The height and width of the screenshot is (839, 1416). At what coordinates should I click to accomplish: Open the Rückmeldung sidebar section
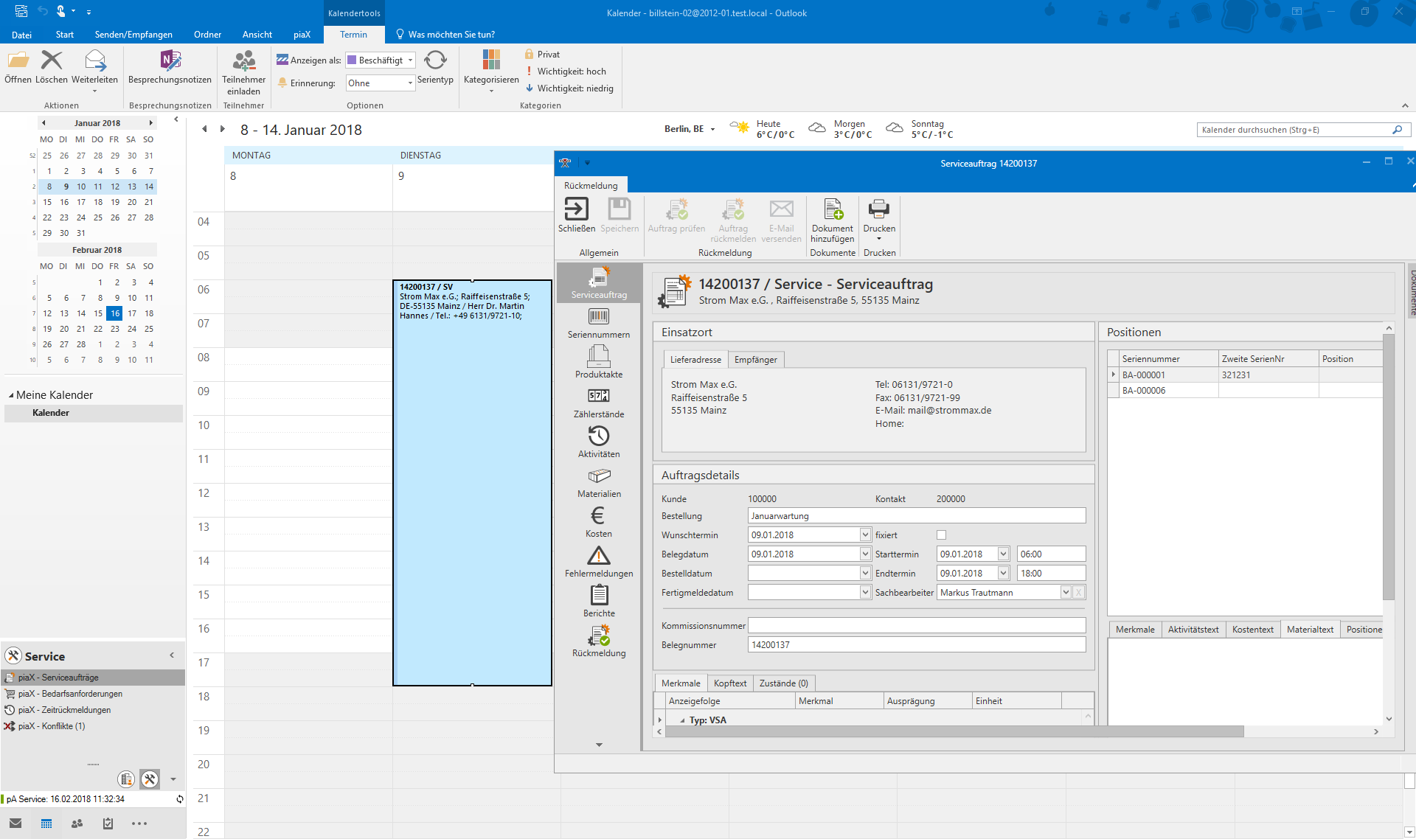599,642
